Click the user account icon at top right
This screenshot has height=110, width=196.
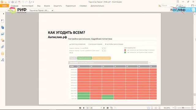tap(193, 5)
